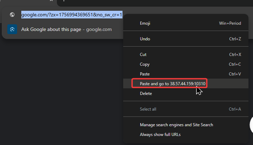
Task: Choose Undo from the context menu
Action: coord(186,39)
